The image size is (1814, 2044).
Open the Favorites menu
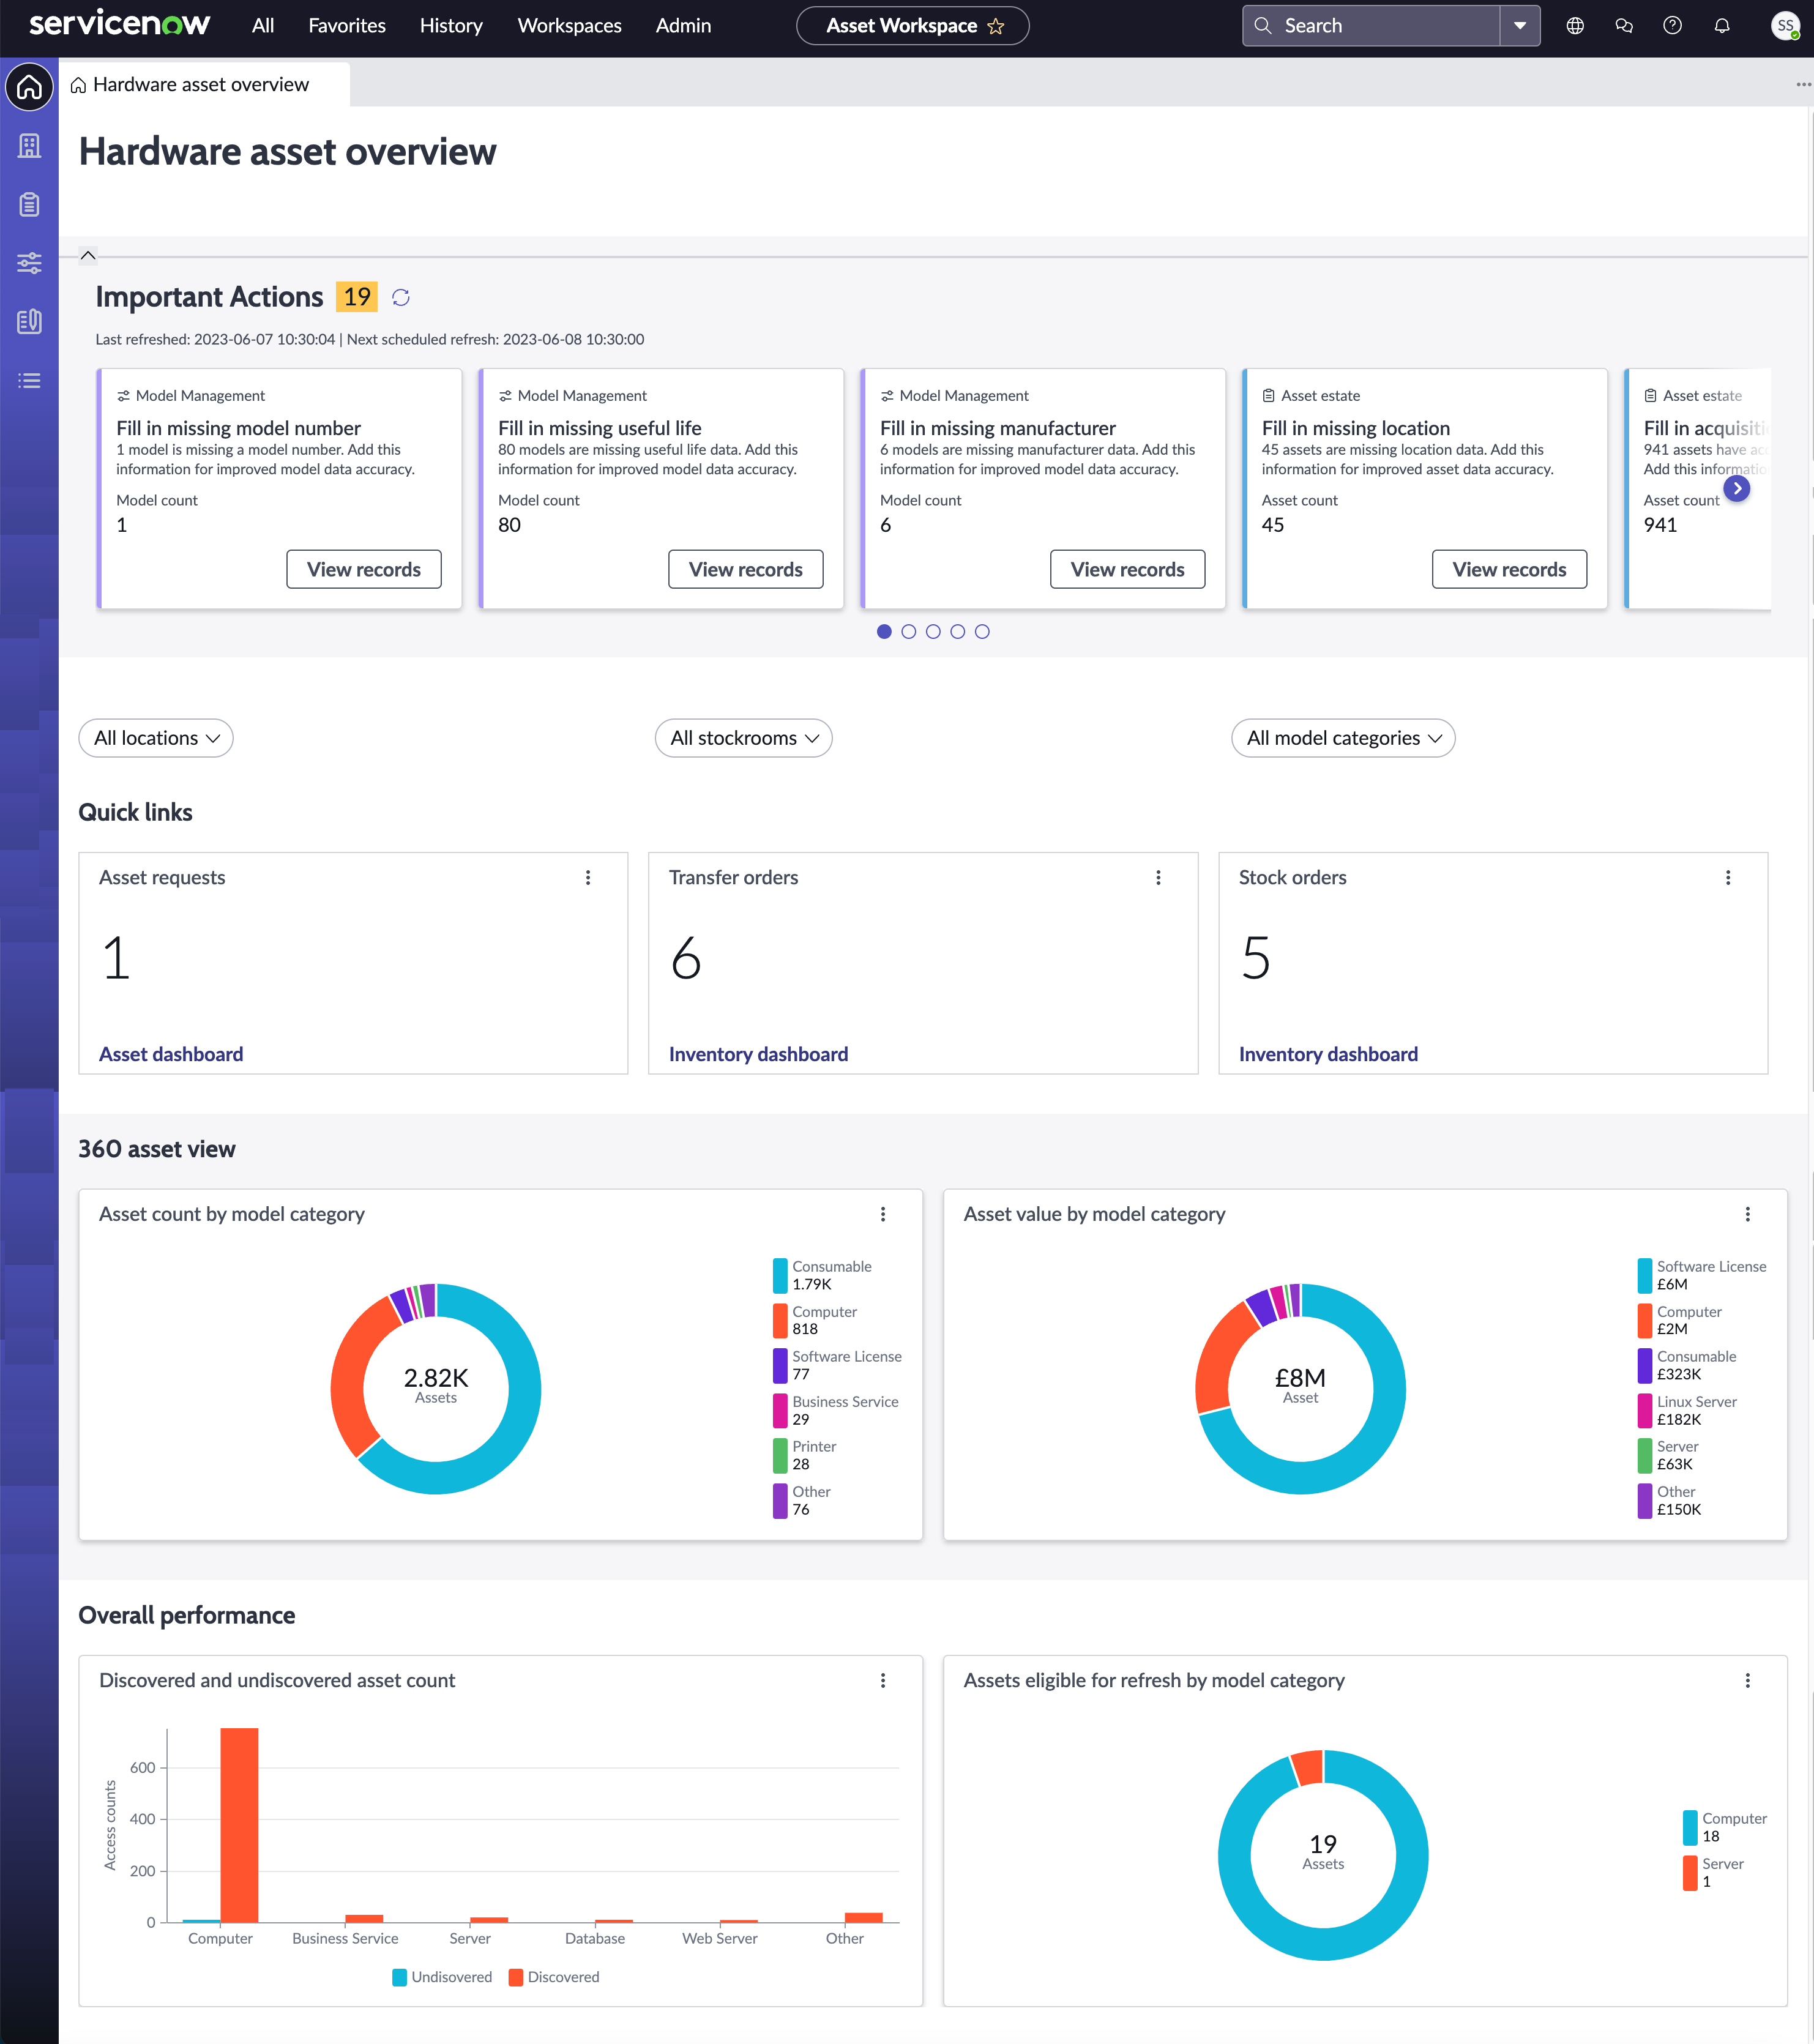tap(347, 26)
